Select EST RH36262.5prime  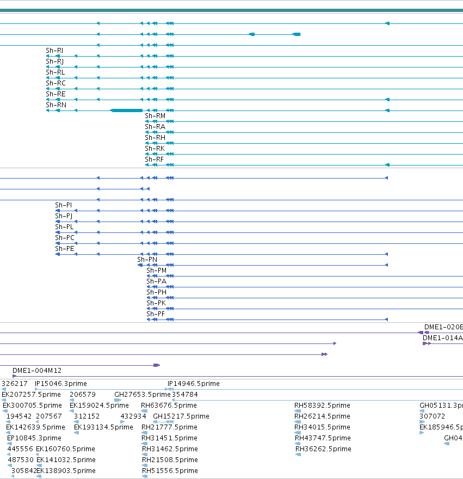click(323, 449)
